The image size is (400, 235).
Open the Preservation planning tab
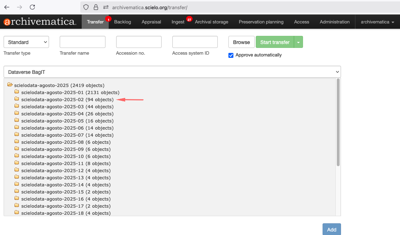point(261,22)
